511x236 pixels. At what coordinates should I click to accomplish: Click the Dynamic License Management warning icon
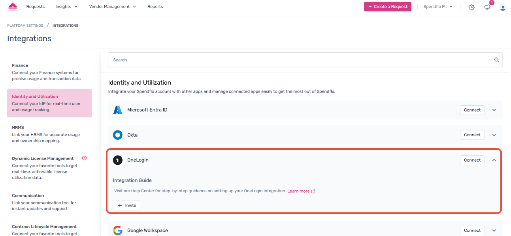click(x=84, y=158)
